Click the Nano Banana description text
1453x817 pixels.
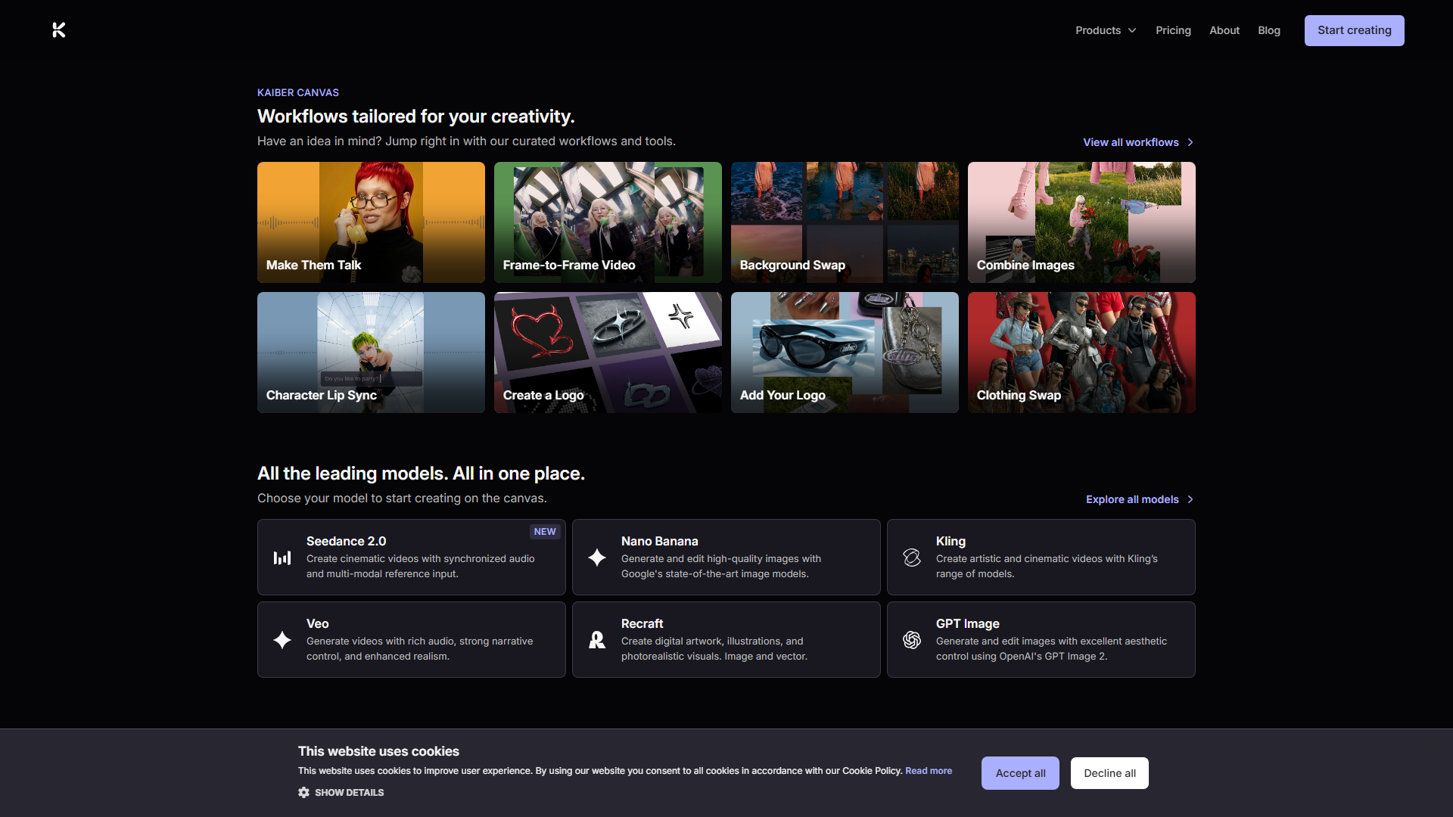720,566
